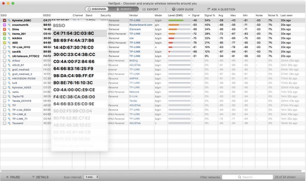The height and width of the screenshot is (181, 307).
Task: Sort by the Vendor column header
Action: click(x=134, y=15)
